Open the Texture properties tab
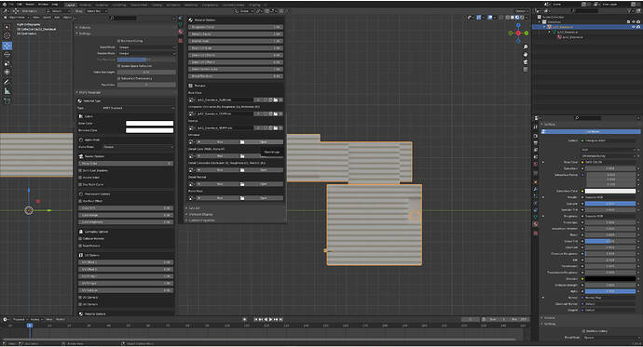The height and width of the screenshot is (347, 643). coord(536,234)
